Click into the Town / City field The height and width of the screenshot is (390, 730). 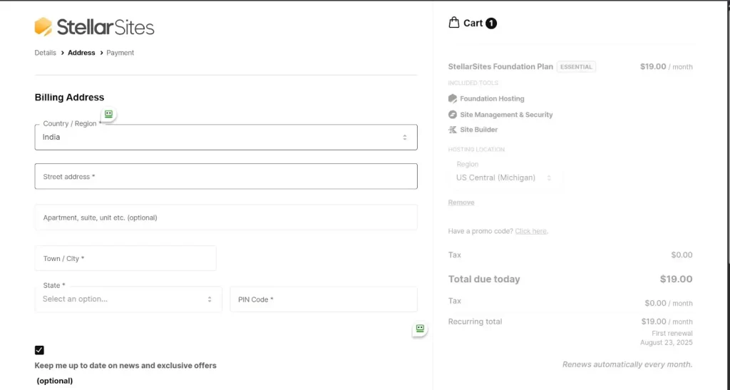pyautogui.click(x=125, y=259)
